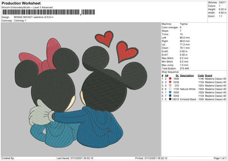Click the barcode under the worksheet title
This screenshot has height=161, width=228.
pyautogui.click(x=49, y=12)
